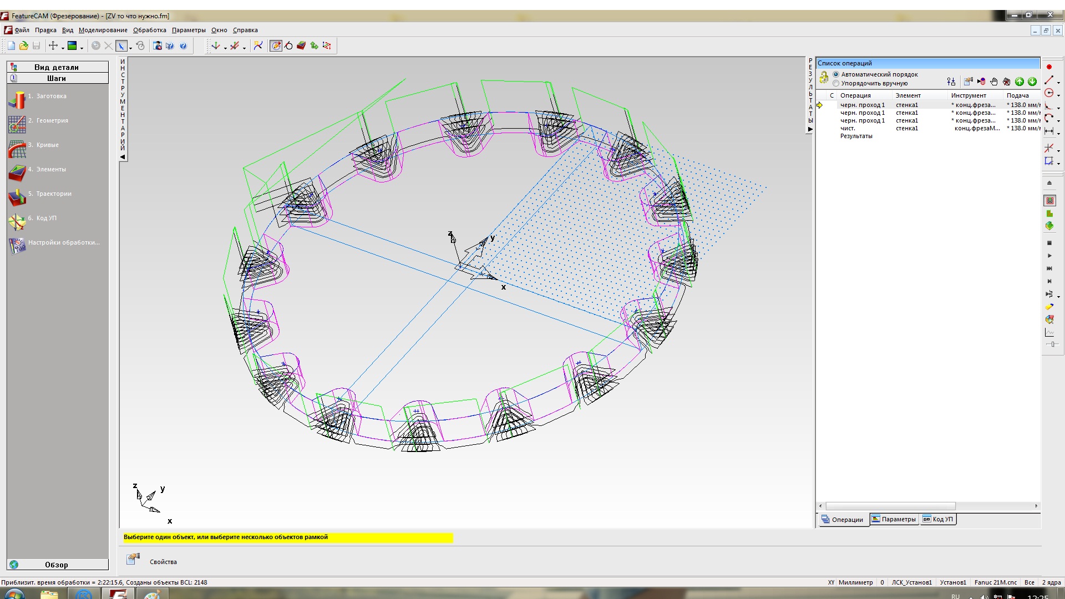Viewport: 1065px width, 599px height.
Task: Expand the circle tool dropdown arrow
Action: 1058,95
